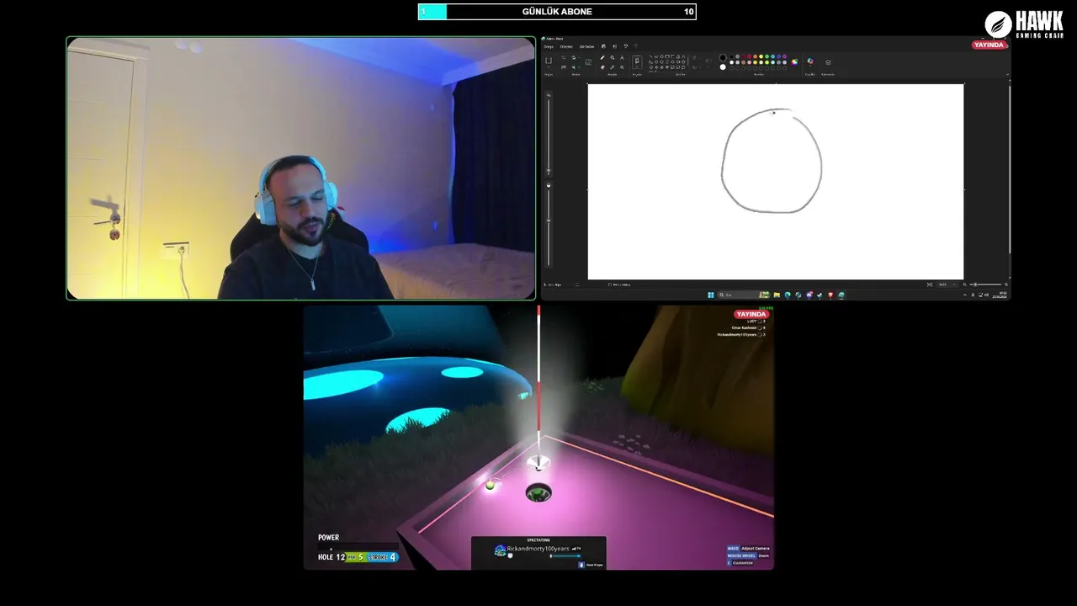Click LUCY on the game scoreboard
The width and height of the screenshot is (1077, 606).
coord(752,321)
